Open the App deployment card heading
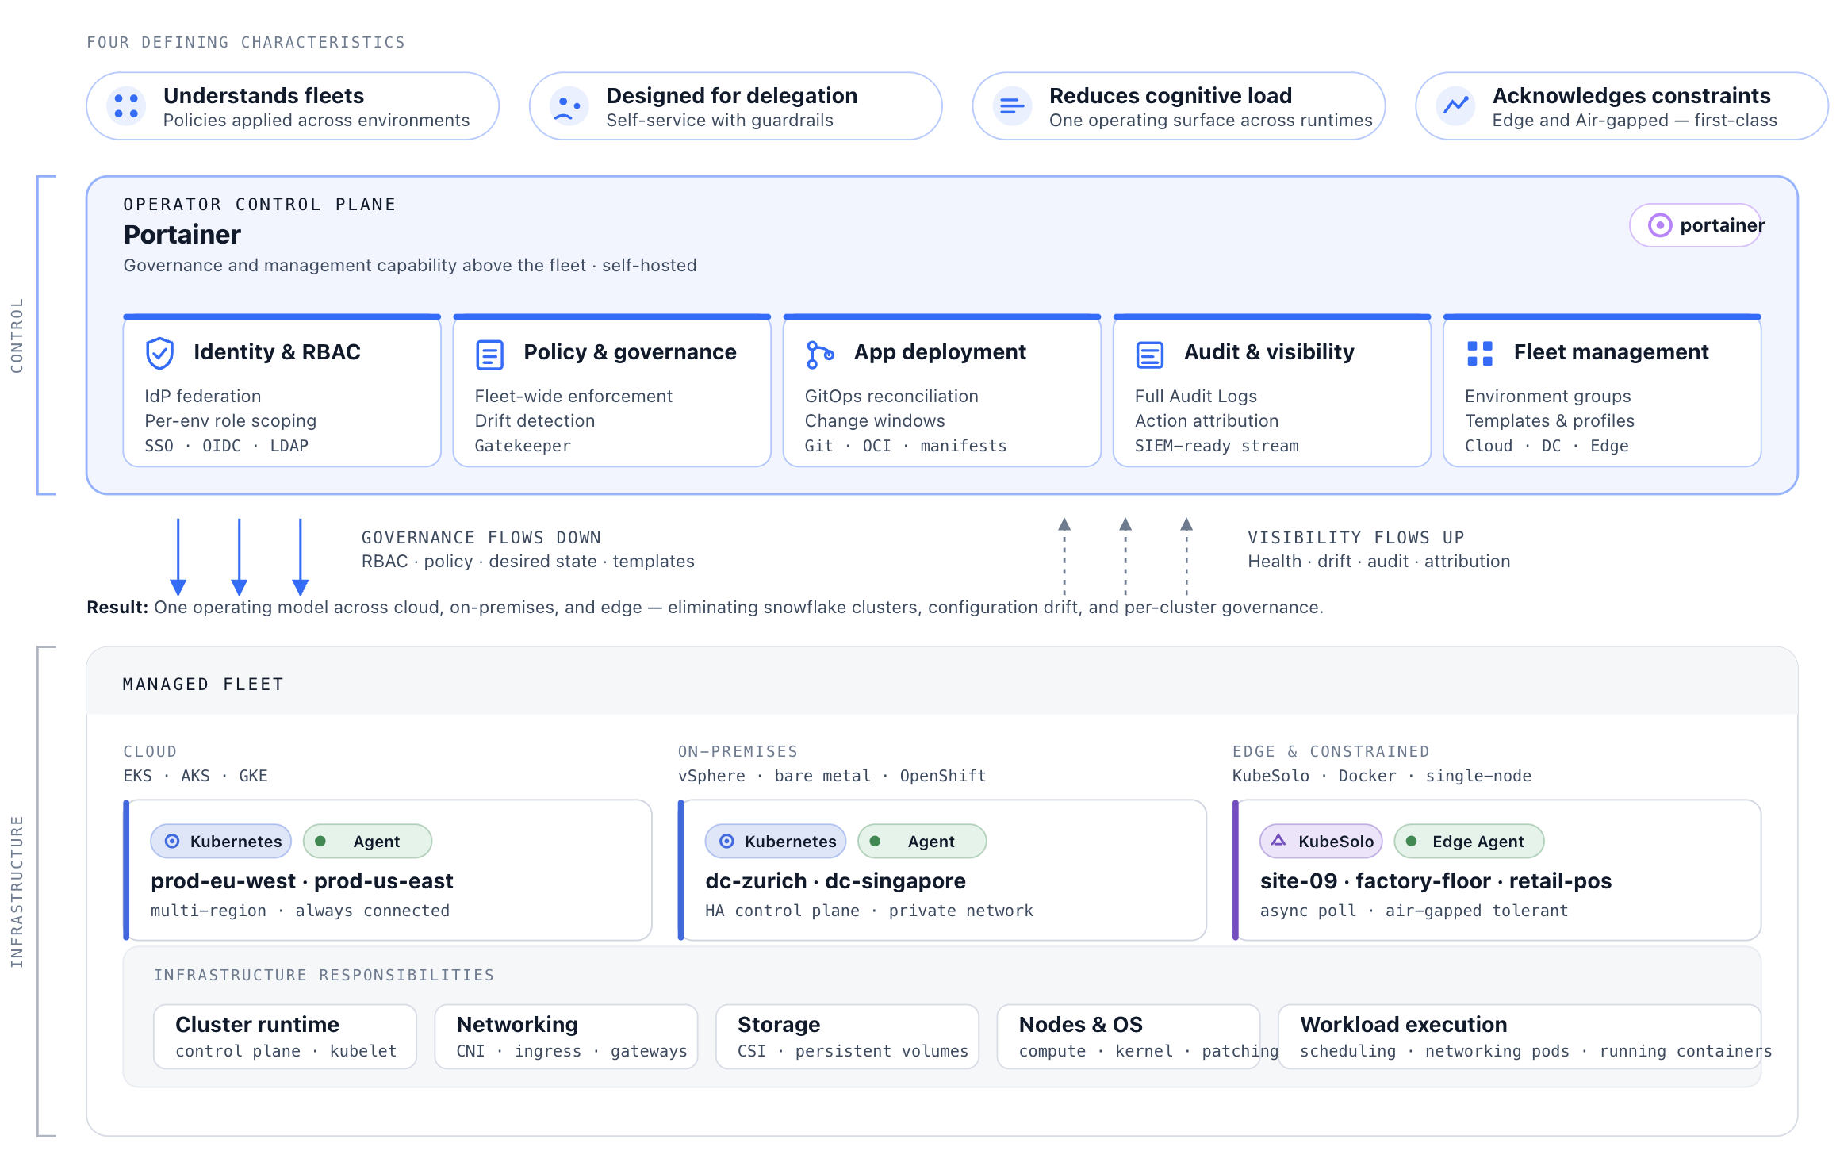The height and width of the screenshot is (1166, 1840). pos(940,352)
